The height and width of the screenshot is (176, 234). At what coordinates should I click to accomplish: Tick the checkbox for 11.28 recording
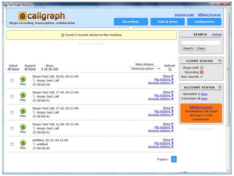pyautogui.click(x=12, y=128)
